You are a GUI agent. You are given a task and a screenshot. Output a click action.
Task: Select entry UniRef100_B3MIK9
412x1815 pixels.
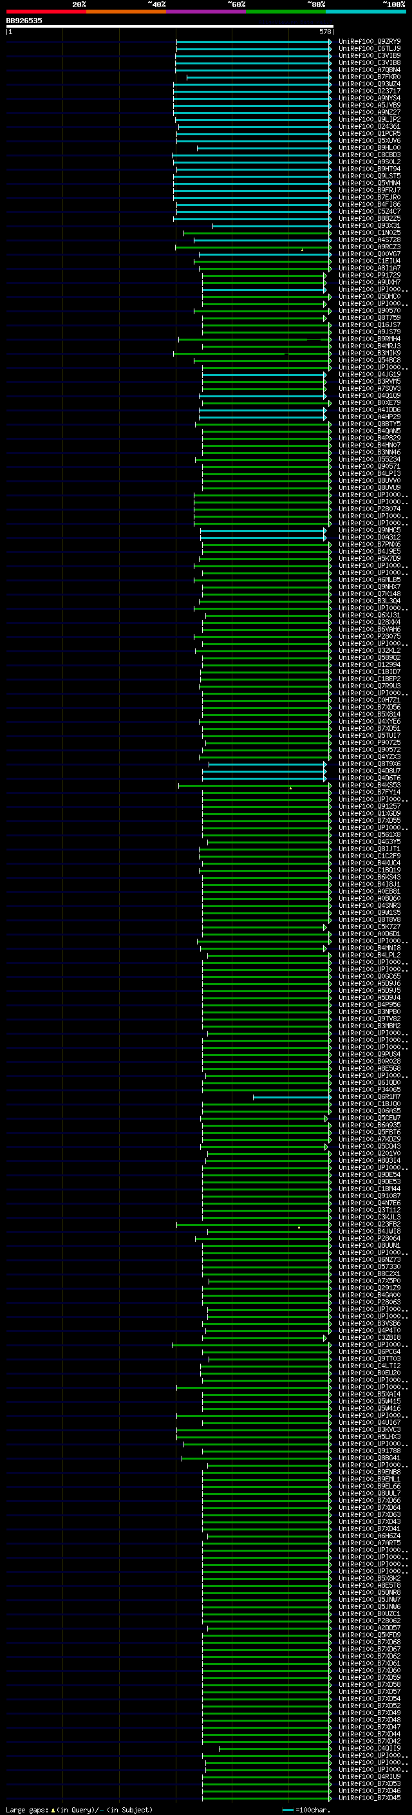click(370, 353)
